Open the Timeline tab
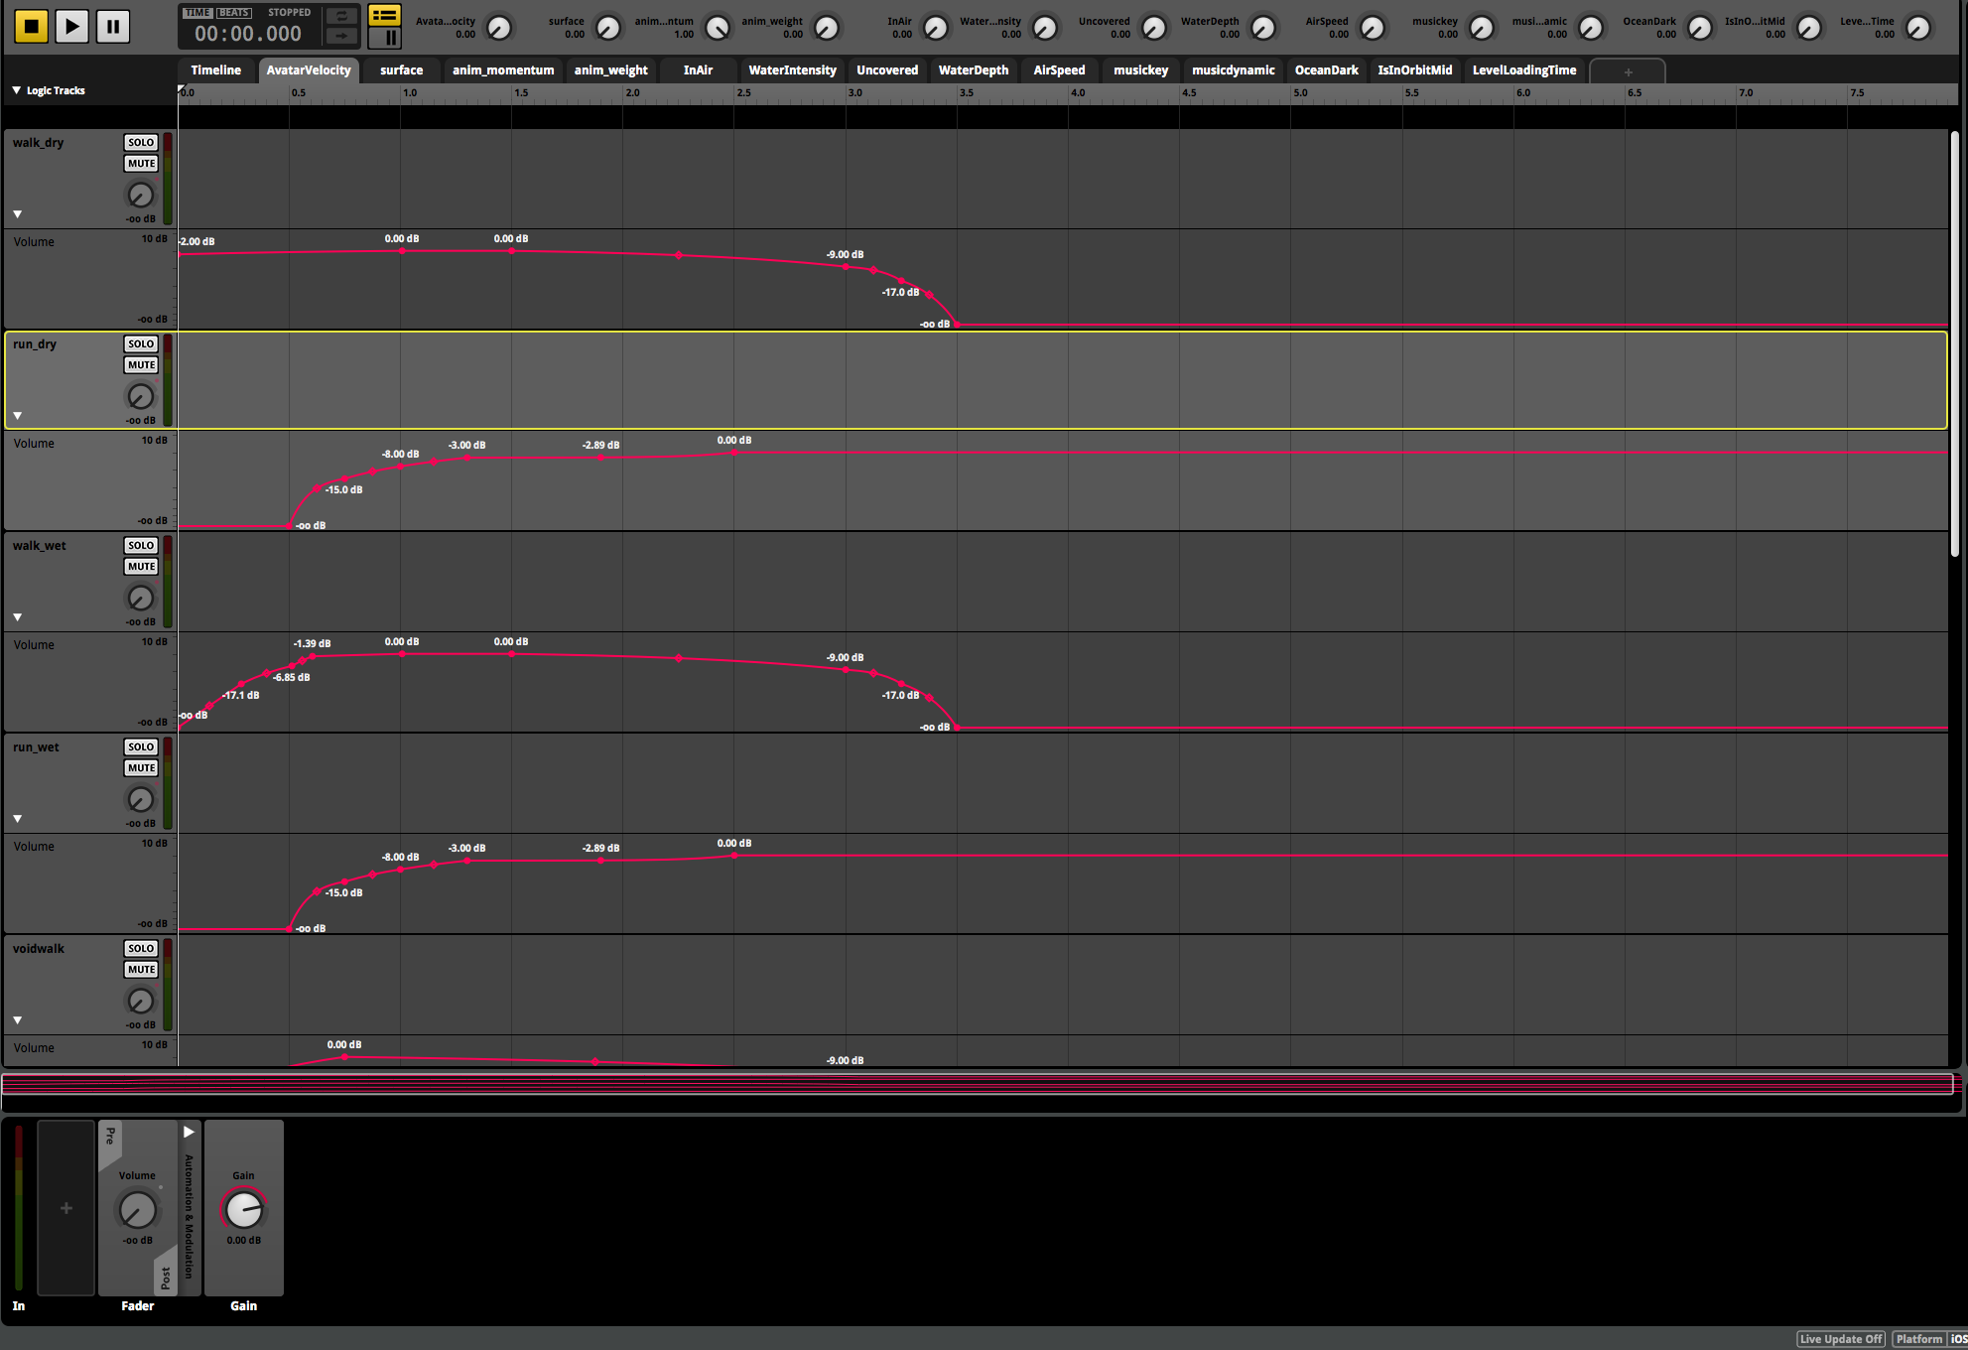Image resolution: width=1968 pixels, height=1350 pixels. click(x=215, y=70)
